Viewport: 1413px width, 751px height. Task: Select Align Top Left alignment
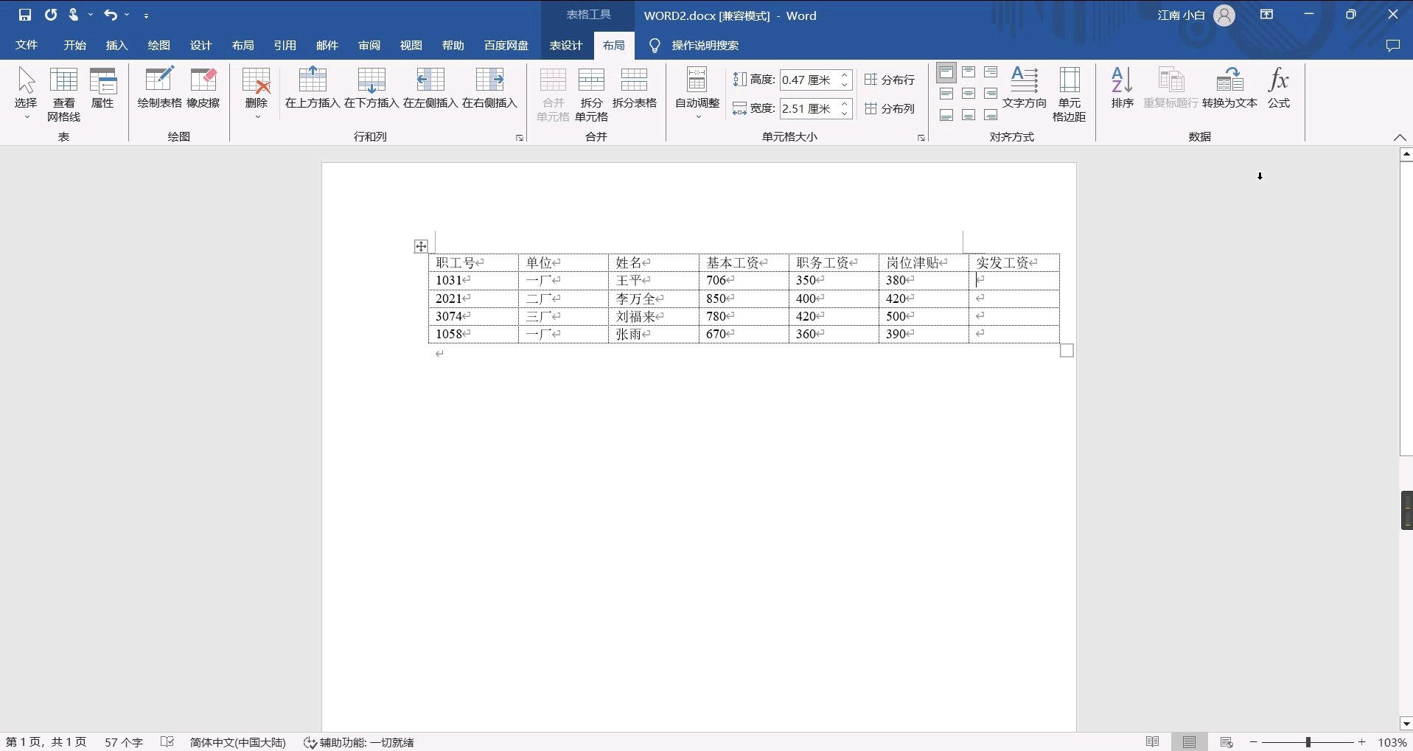(x=946, y=72)
